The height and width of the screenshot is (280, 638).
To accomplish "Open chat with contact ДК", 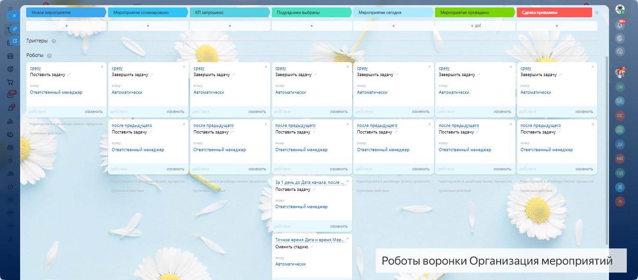I will (x=620, y=145).
